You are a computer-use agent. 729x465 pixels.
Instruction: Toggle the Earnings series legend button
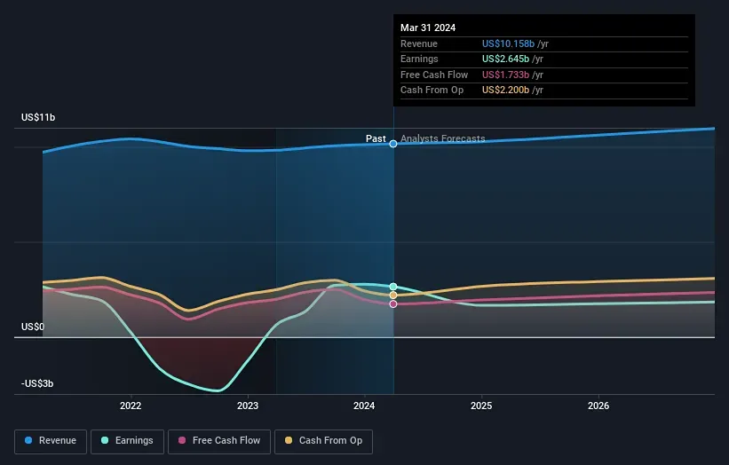click(127, 441)
